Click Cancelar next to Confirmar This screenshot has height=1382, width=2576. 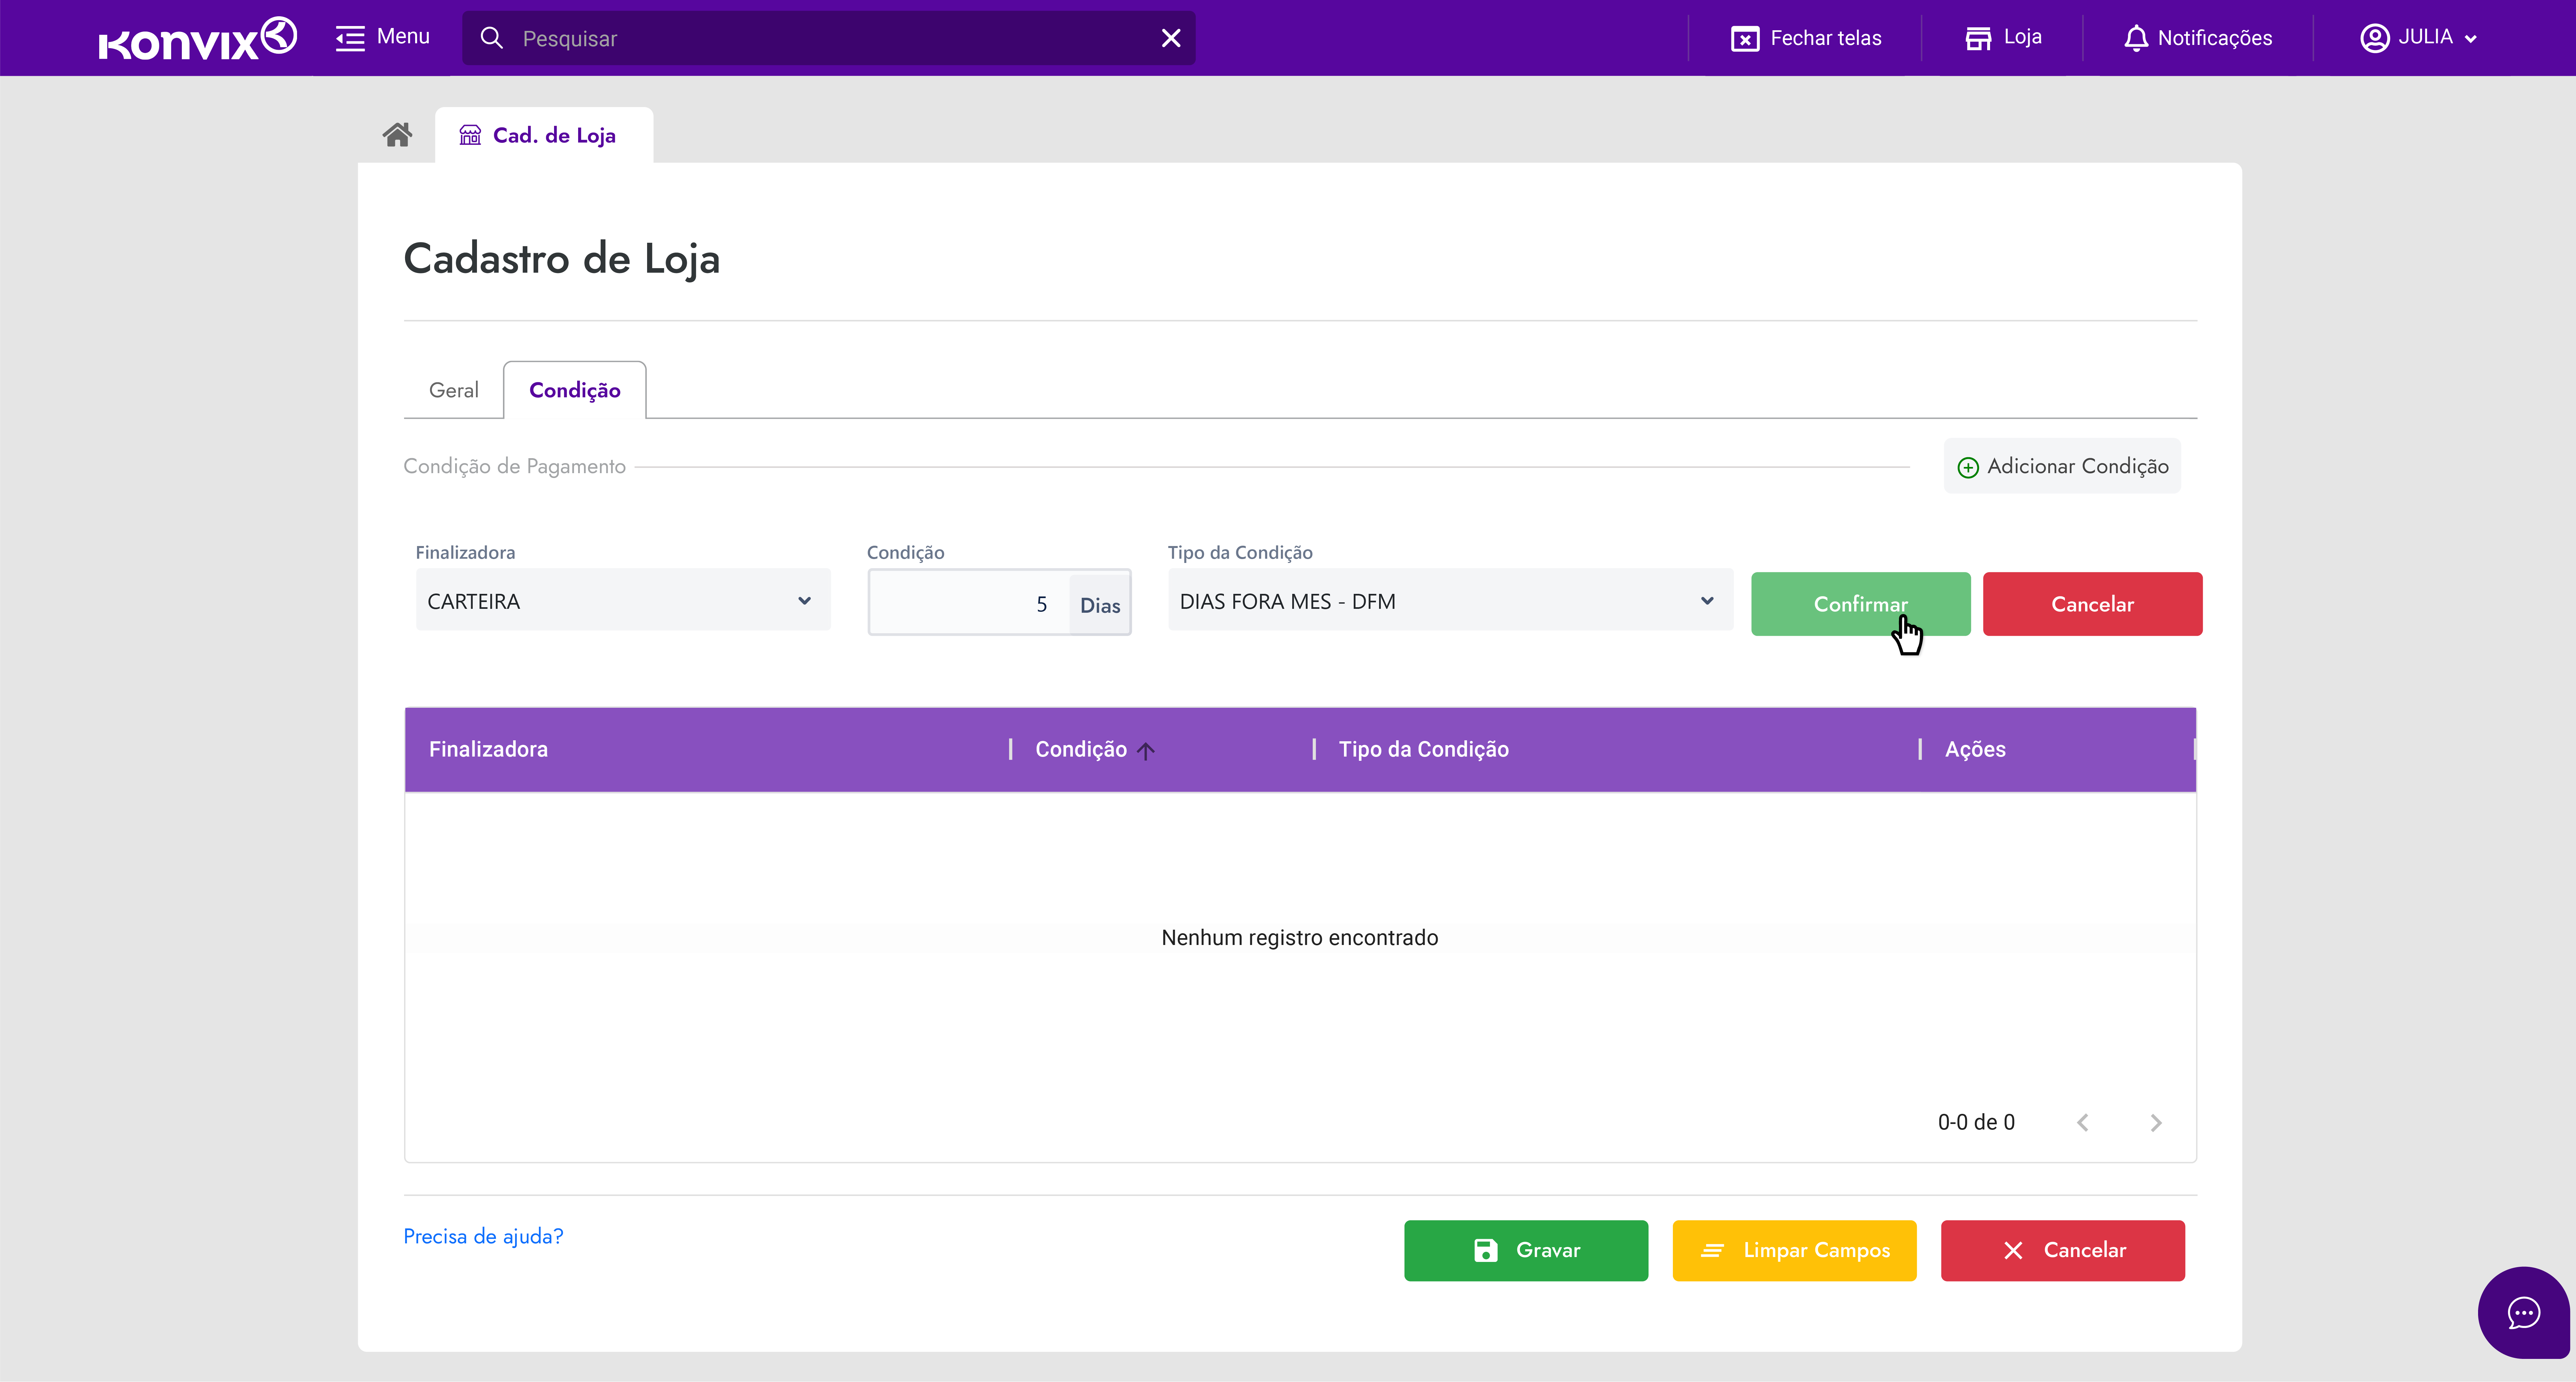tap(2092, 604)
